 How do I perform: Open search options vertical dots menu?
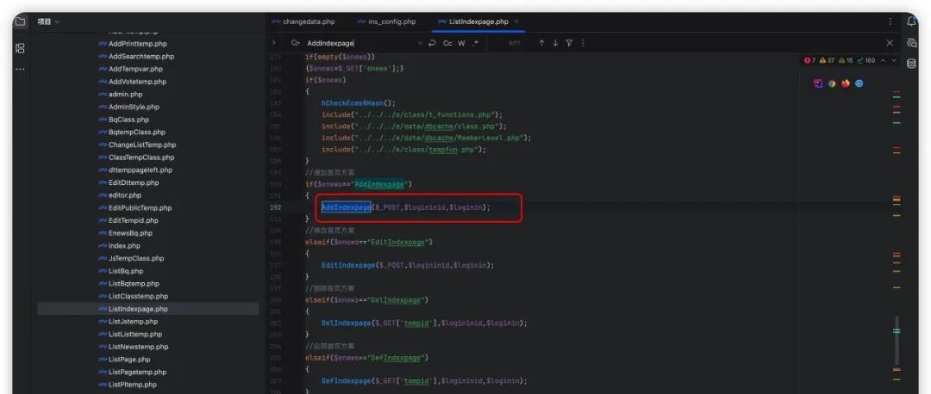click(x=583, y=43)
